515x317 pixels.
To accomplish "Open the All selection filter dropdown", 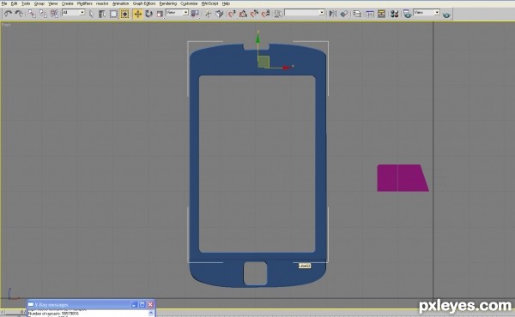I will pos(74,13).
